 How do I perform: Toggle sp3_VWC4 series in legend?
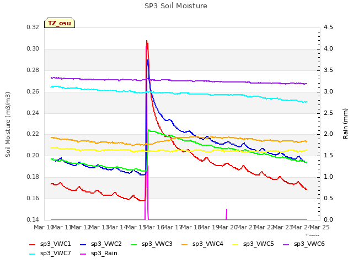(202, 244)
